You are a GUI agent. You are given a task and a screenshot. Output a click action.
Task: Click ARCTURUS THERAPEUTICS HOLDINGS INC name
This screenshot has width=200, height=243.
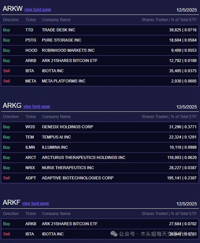pyautogui.click(x=83, y=158)
